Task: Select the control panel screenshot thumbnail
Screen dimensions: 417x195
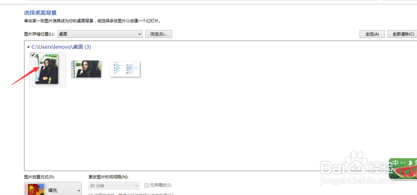Action: [x=125, y=69]
